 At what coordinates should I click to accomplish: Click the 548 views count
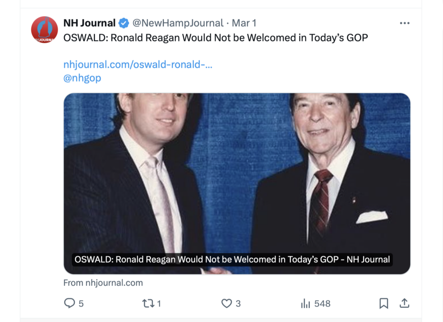[322, 304]
